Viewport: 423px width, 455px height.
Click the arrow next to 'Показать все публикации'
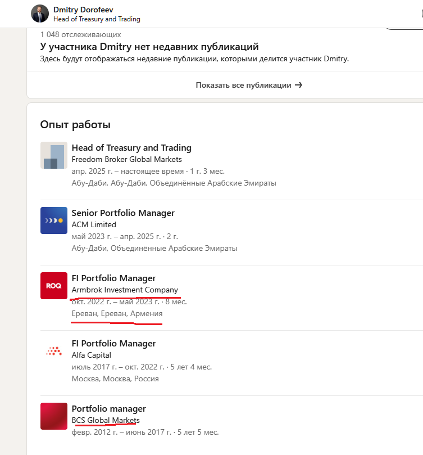pyautogui.click(x=298, y=85)
